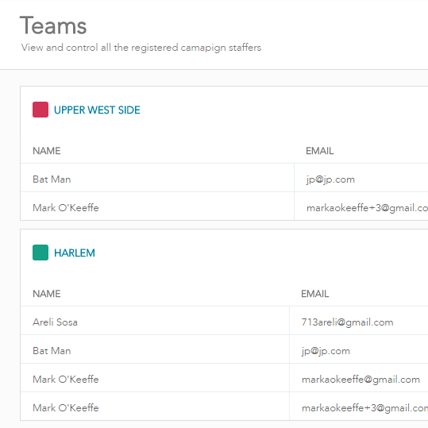The image size is (428, 428).
Task: Select markaokeeffe+3 email in Harlem table
Action: coord(364,408)
